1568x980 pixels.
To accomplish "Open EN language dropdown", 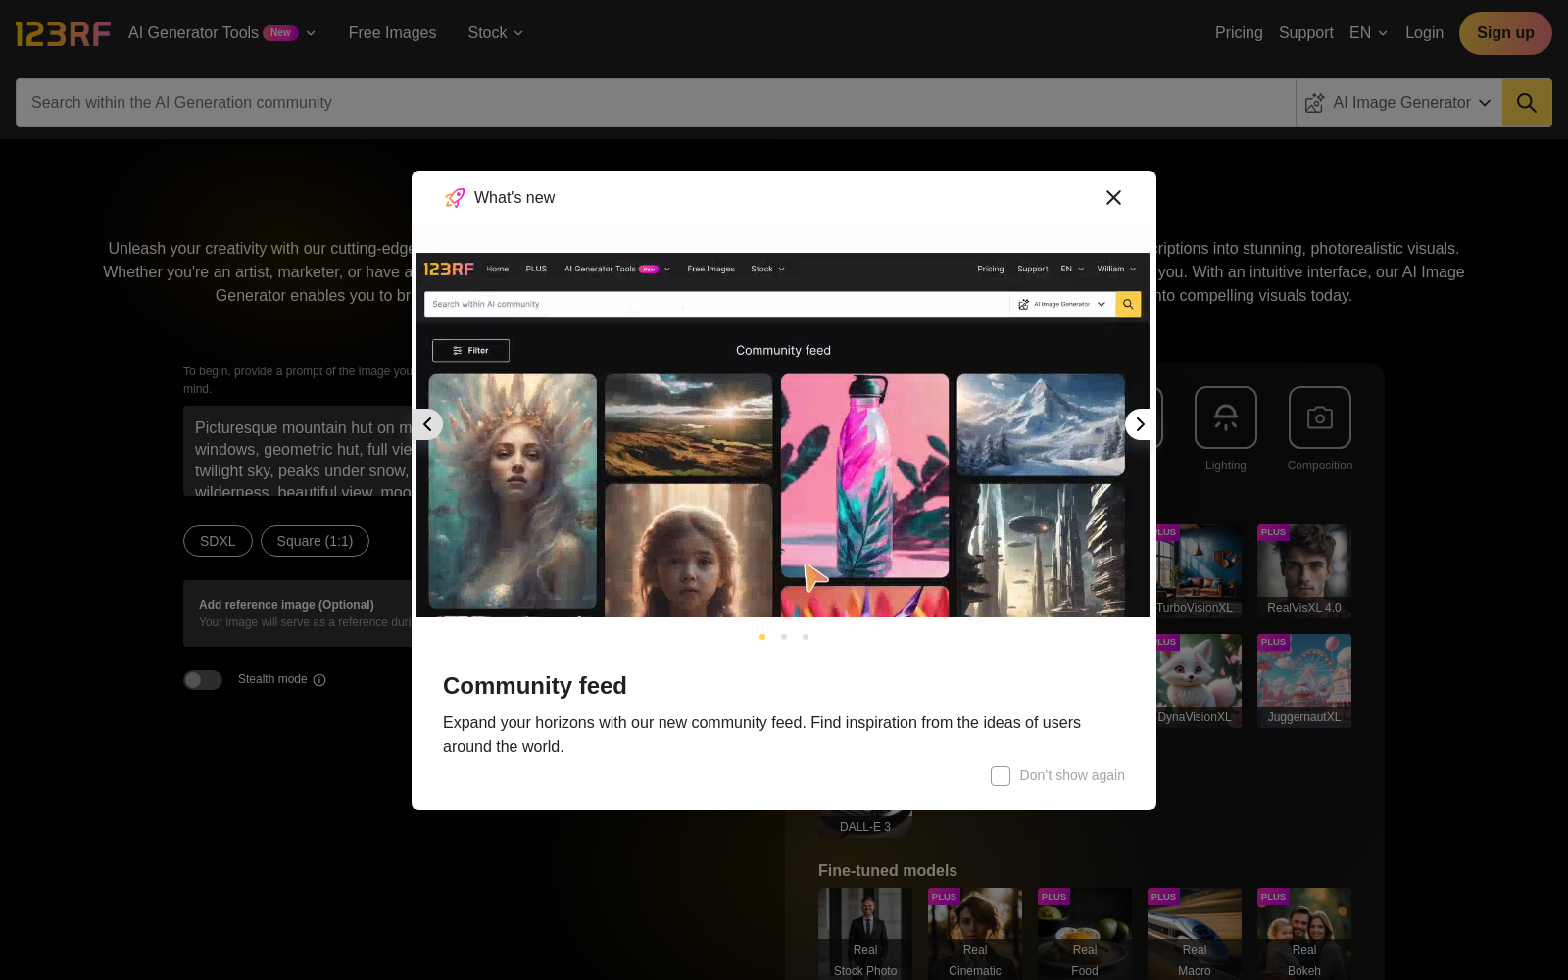I will pyautogui.click(x=1368, y=33).
